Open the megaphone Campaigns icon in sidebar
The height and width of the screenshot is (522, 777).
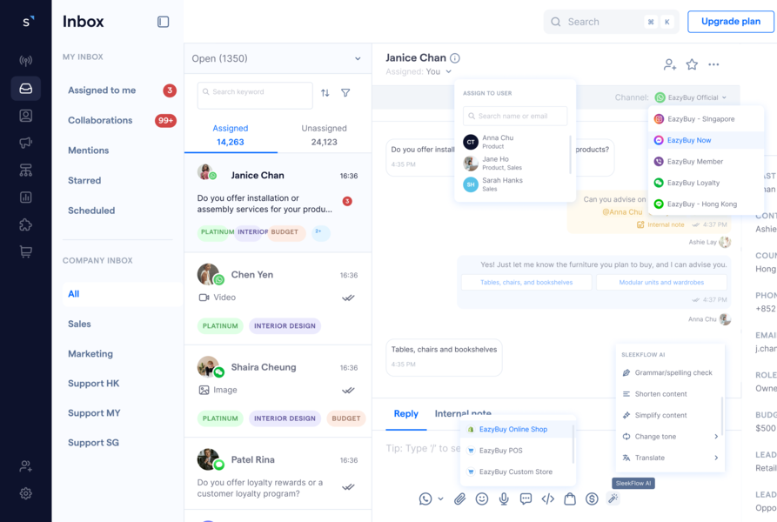(26, 144)
